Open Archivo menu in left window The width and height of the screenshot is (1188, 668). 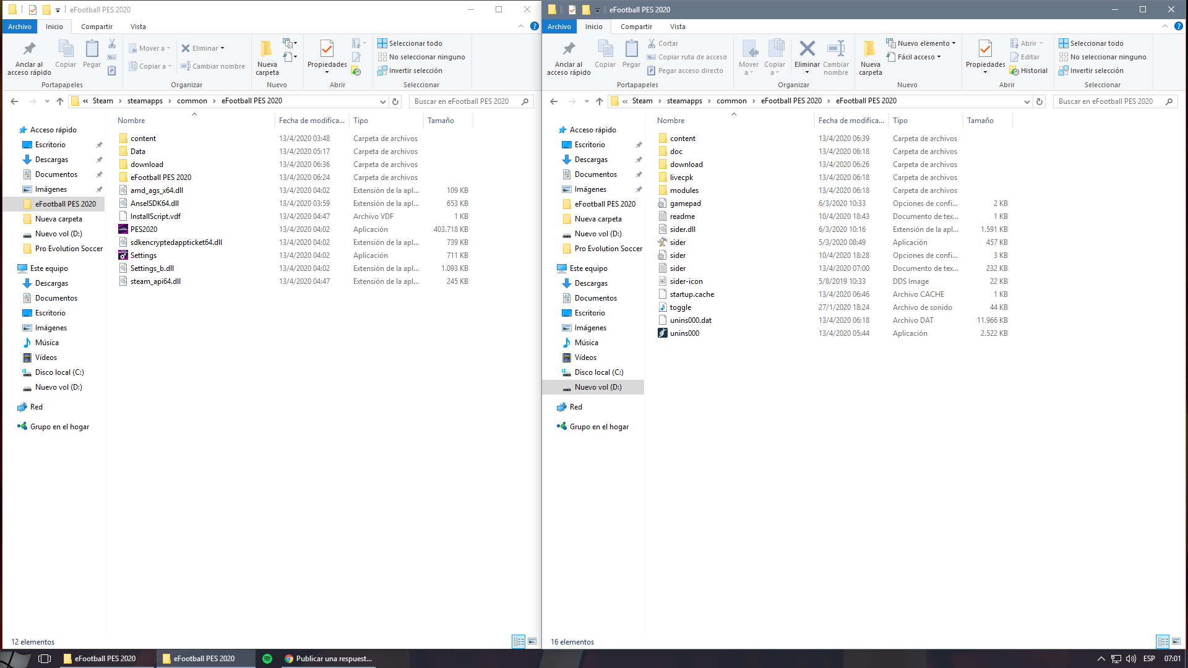(x=20, y=27)
